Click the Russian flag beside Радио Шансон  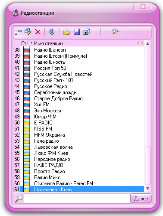(26, 50)
